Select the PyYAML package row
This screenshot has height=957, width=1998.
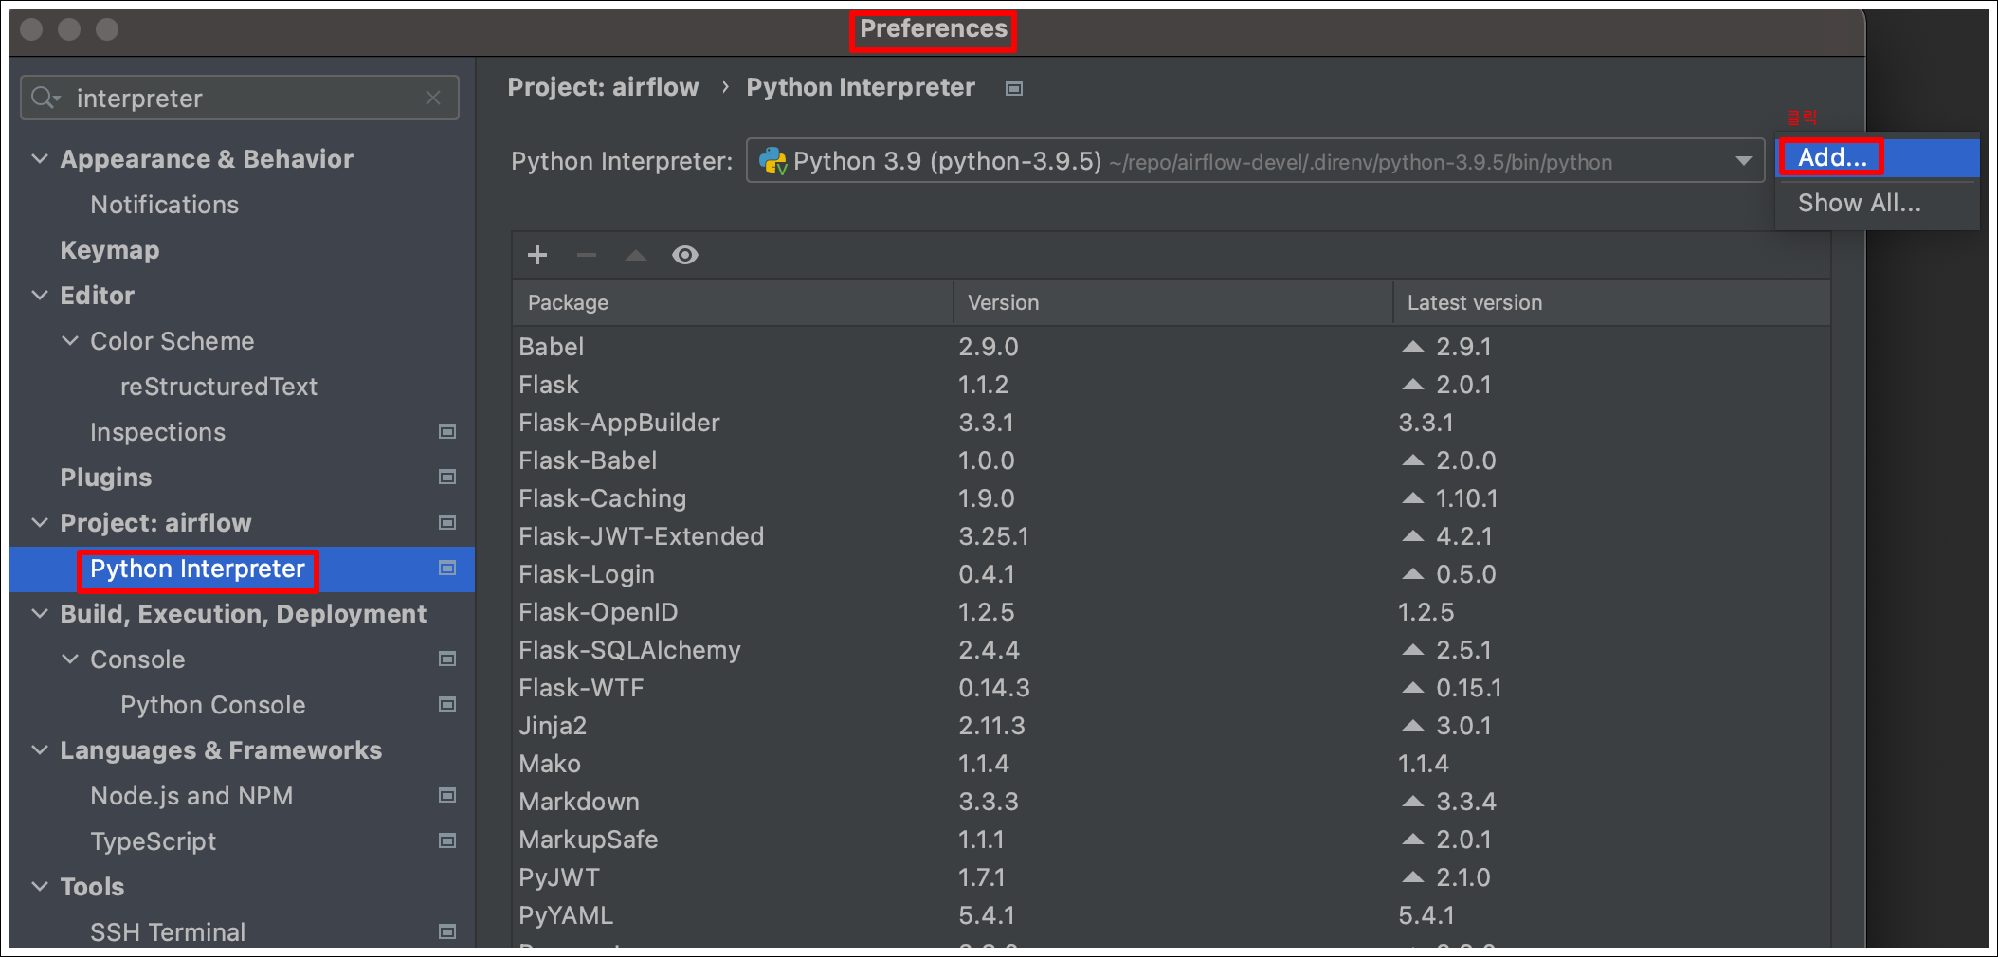[1172, 915]
